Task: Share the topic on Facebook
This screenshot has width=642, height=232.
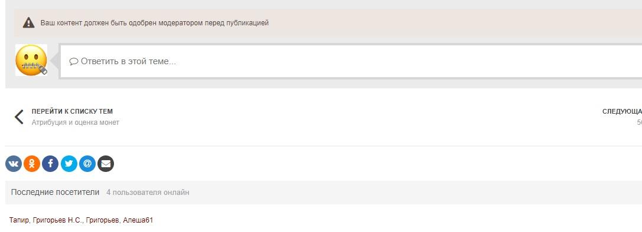Action: [50, 164]
